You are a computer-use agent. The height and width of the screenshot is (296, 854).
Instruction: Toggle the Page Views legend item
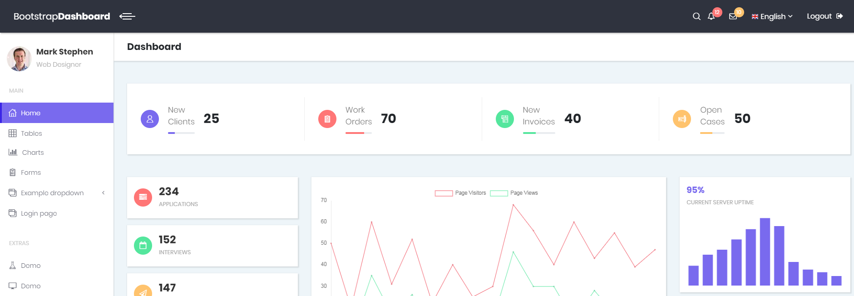click(x=514, y=193)
